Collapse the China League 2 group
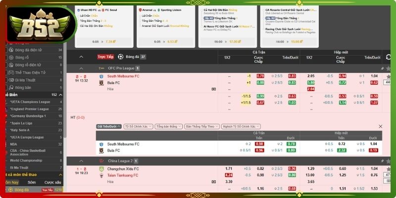Viewport: 396px width, 198px height. tap(81, 161)
